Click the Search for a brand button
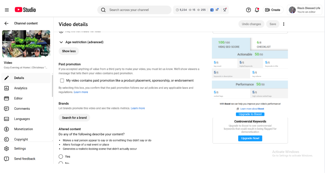The height and width of the screenshot is (173, 325). coord(74,118)
